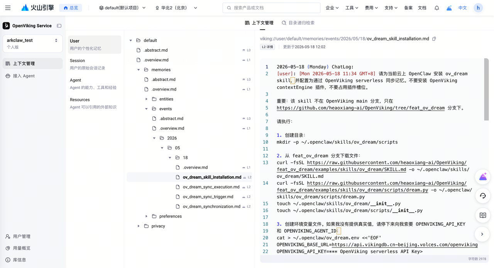Collapse the OpenViking Service sidebar panel icon
494x268 pixels.
(59, 26)
